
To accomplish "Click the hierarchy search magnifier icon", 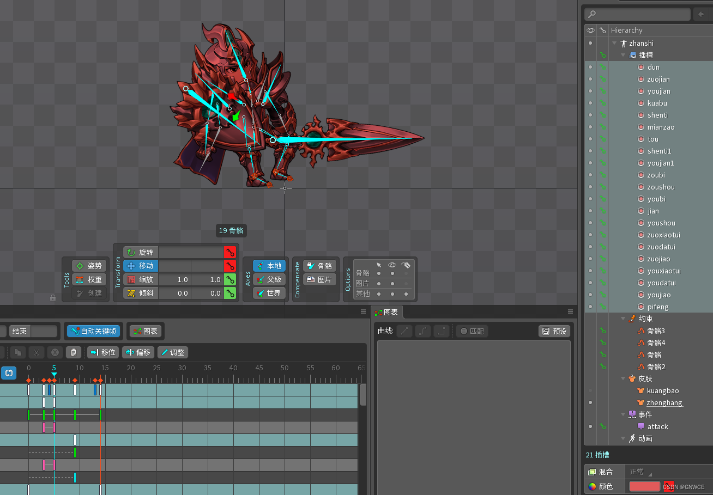I will [592, 14].
